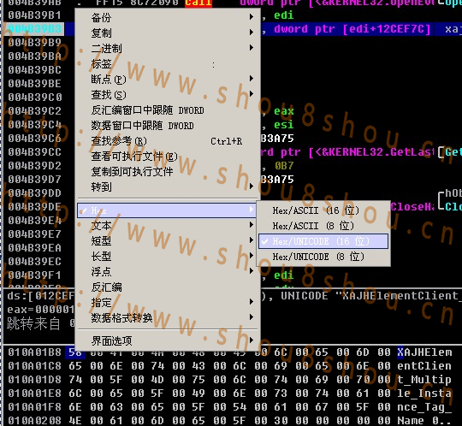Select highlighted address 004B39B3 row
462x426 pixels.
click(x=34, y=29)
